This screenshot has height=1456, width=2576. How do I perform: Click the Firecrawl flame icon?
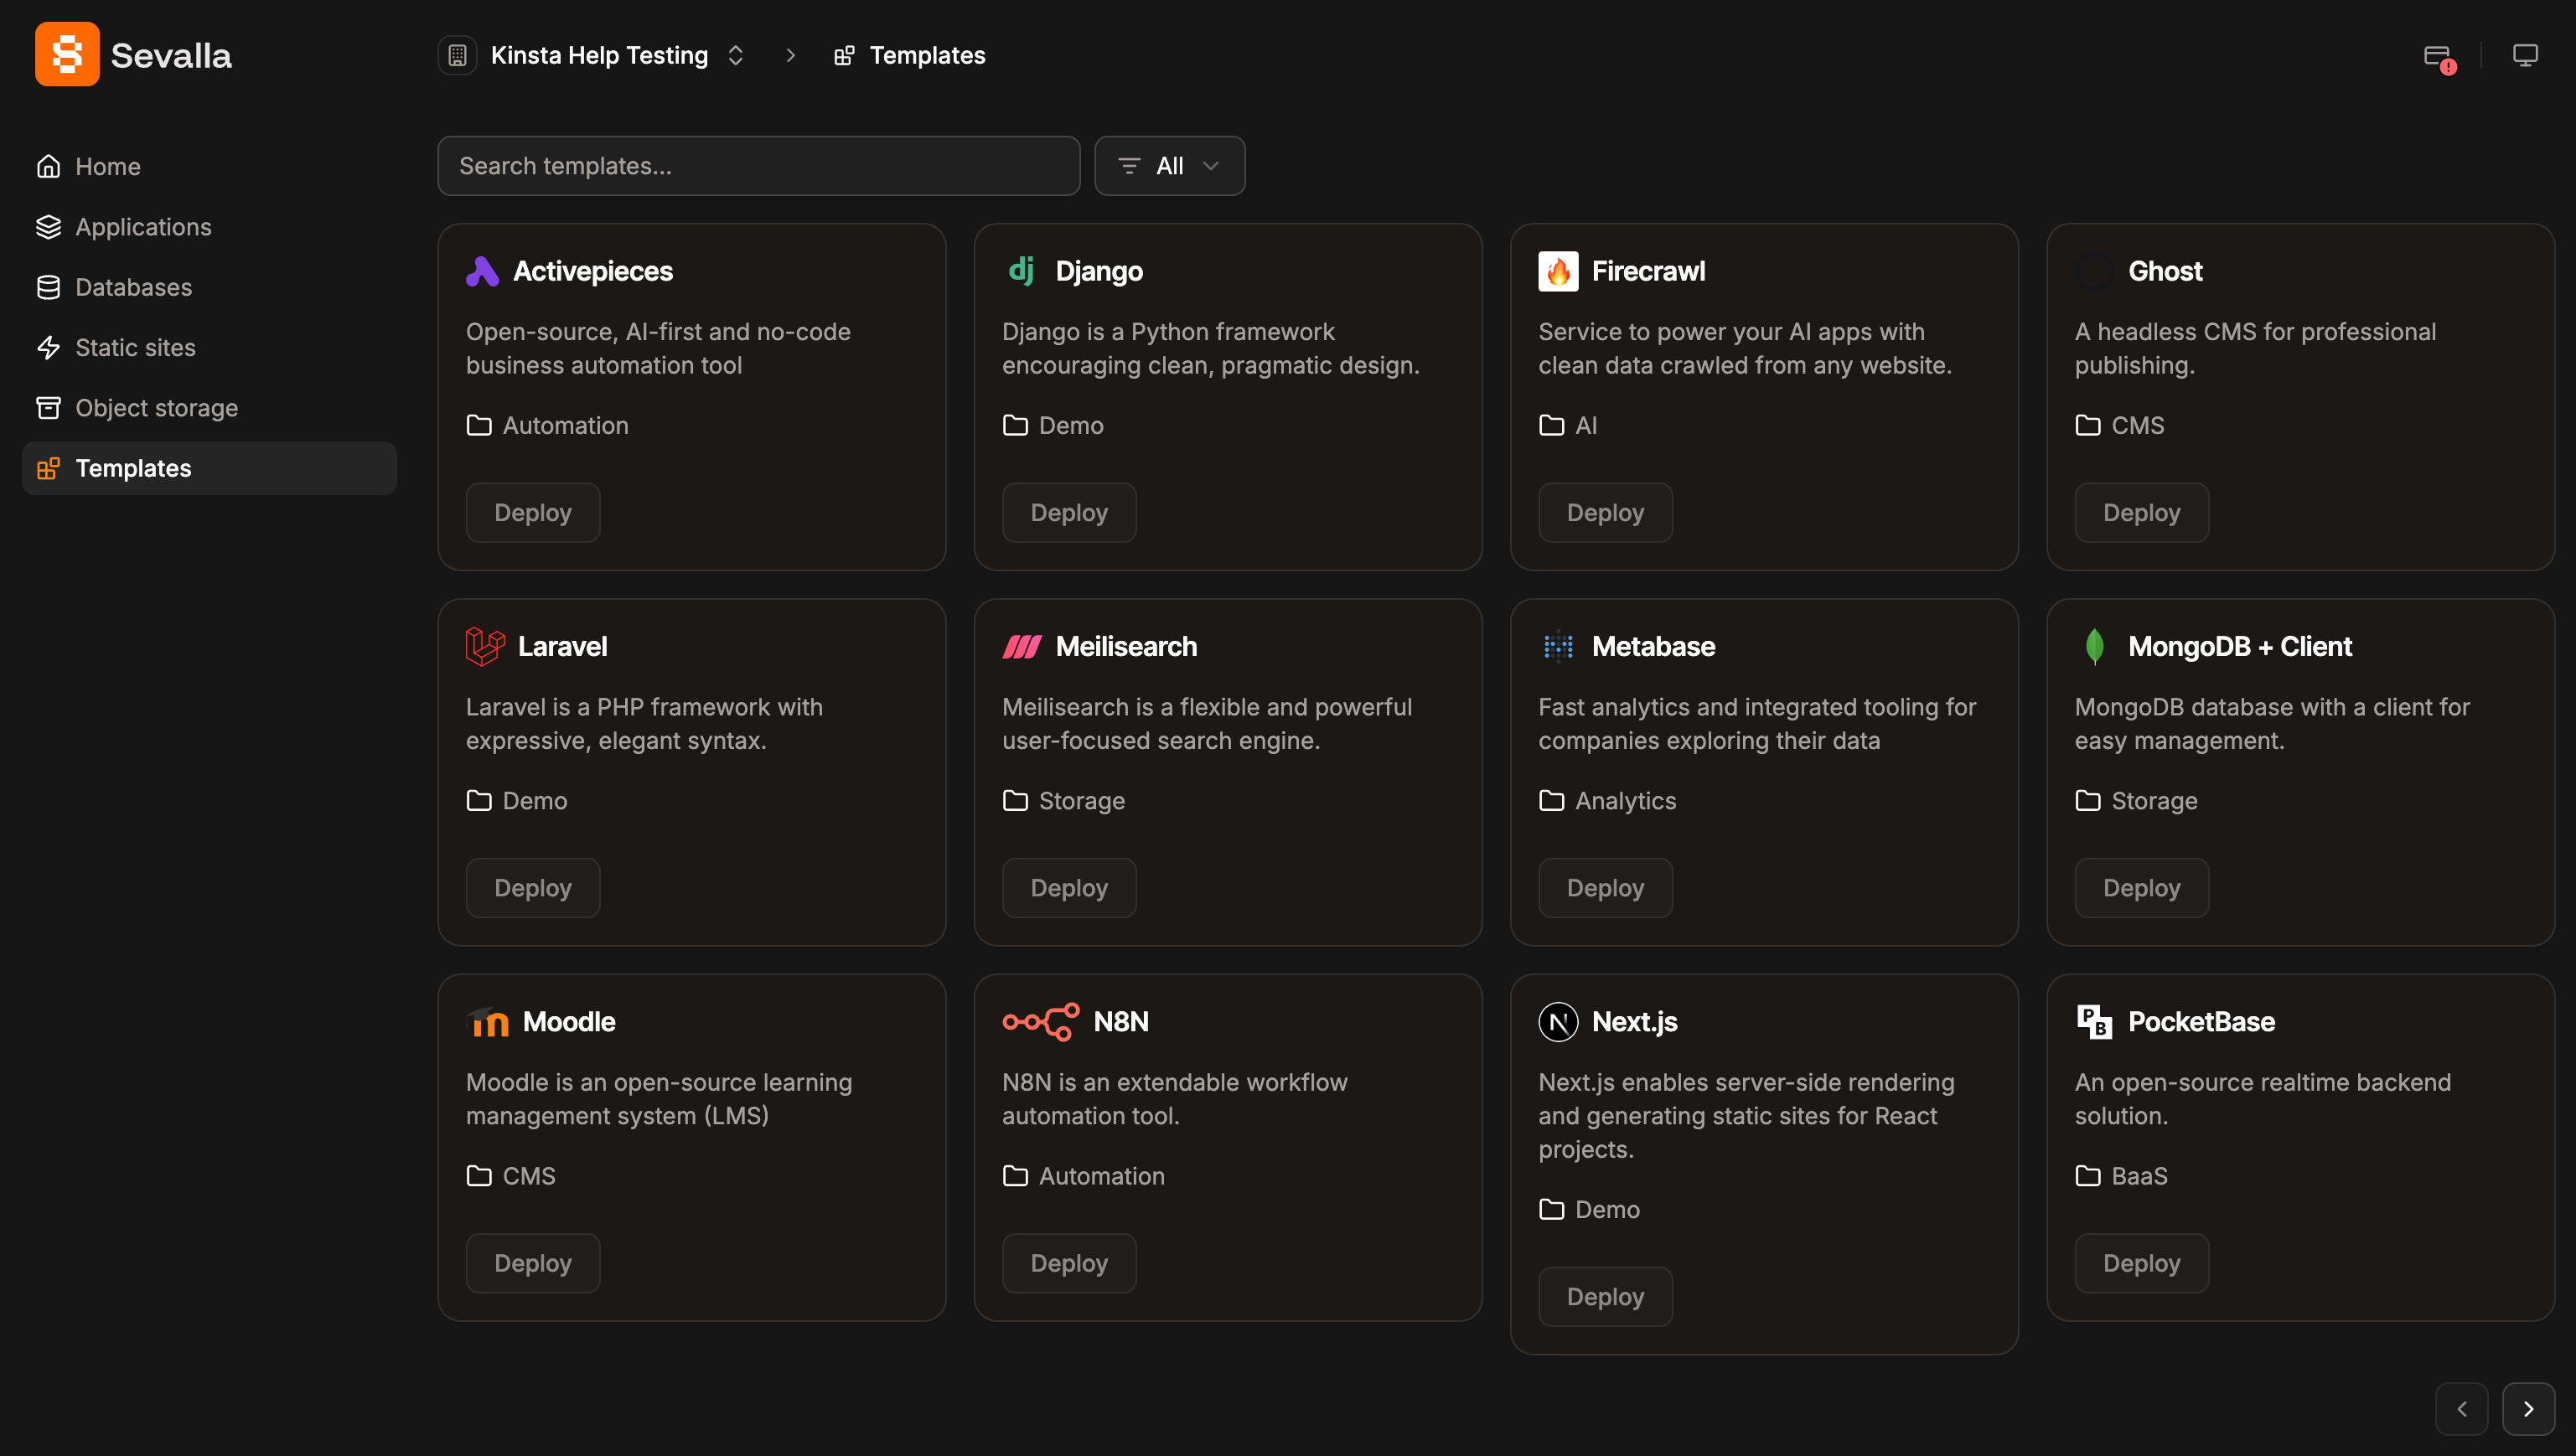pyautogui.click(x=1558, y=271)
